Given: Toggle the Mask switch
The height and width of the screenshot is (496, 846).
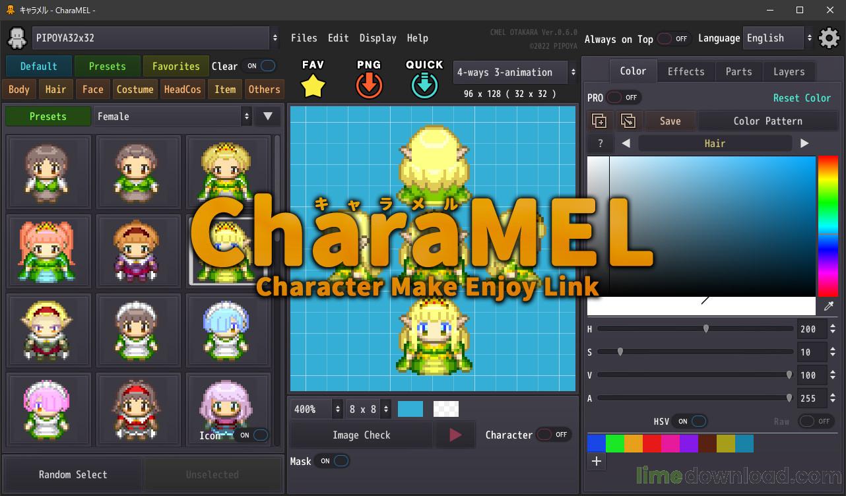Looking at the screenshot, I should coord(333,461).
